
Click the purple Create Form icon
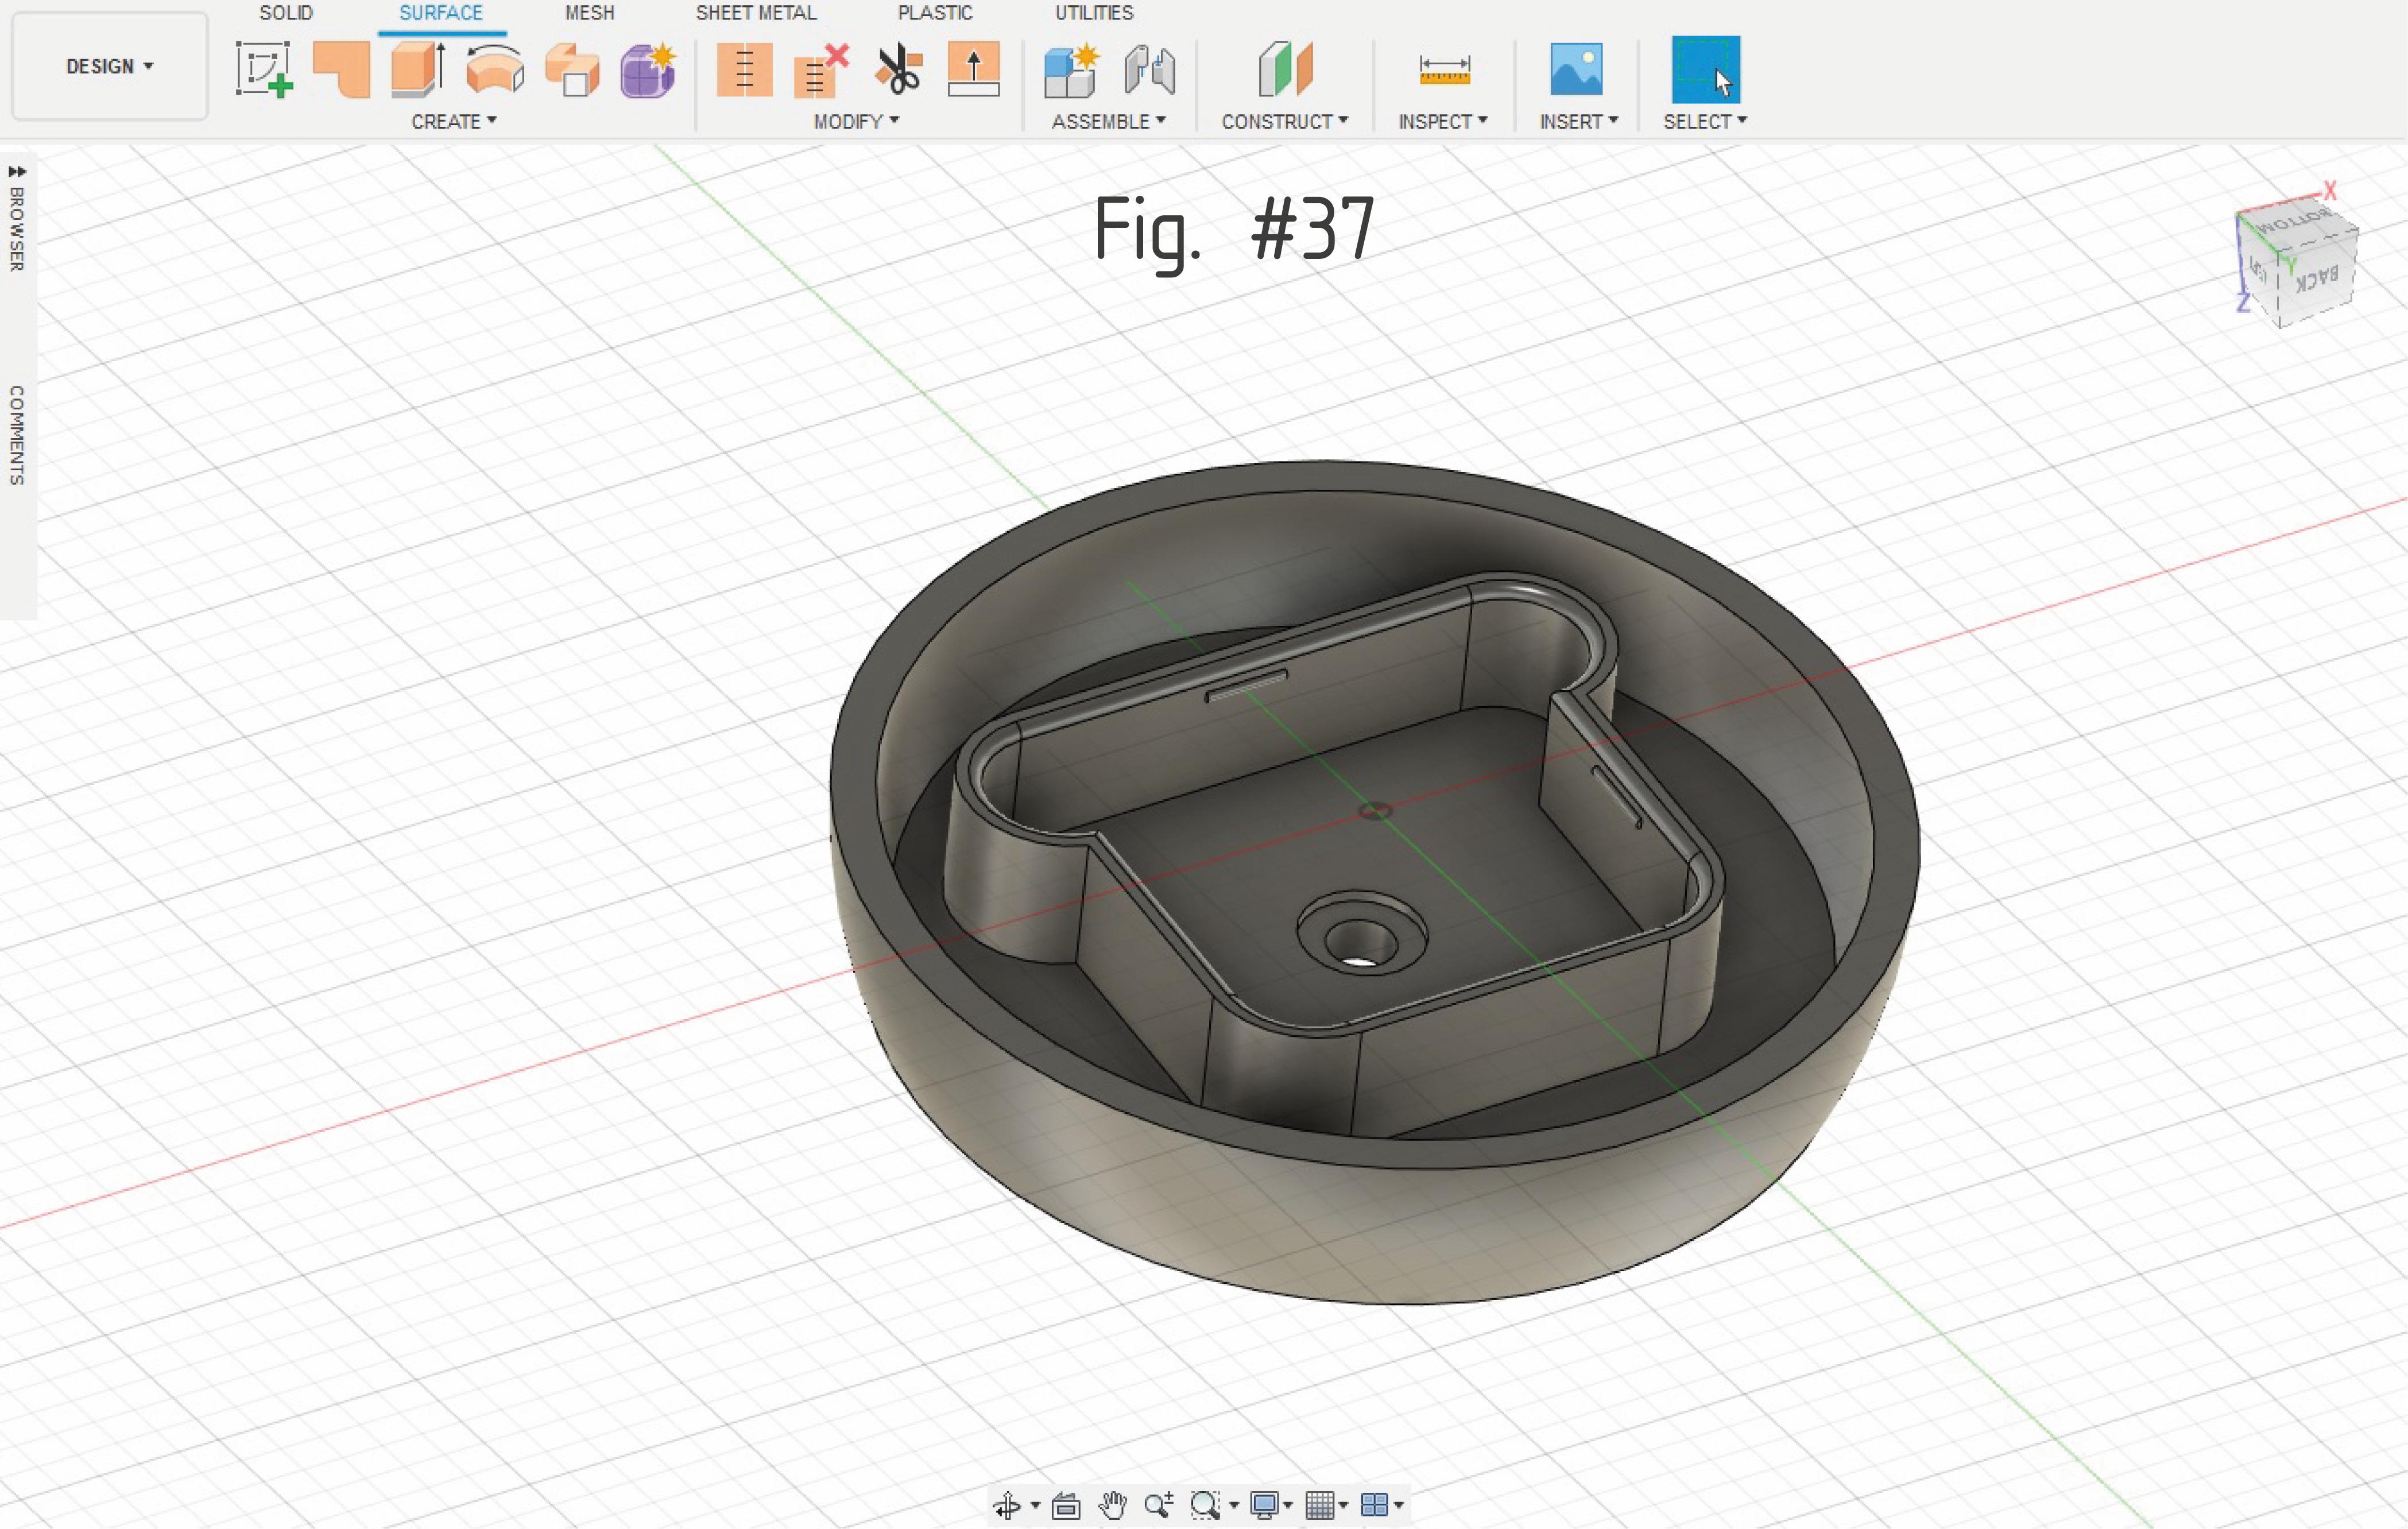tap(648, 69)
